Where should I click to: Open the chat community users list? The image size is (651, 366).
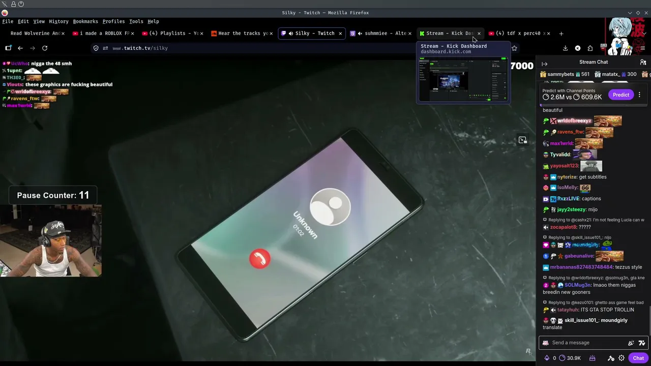tap(643, 62)
